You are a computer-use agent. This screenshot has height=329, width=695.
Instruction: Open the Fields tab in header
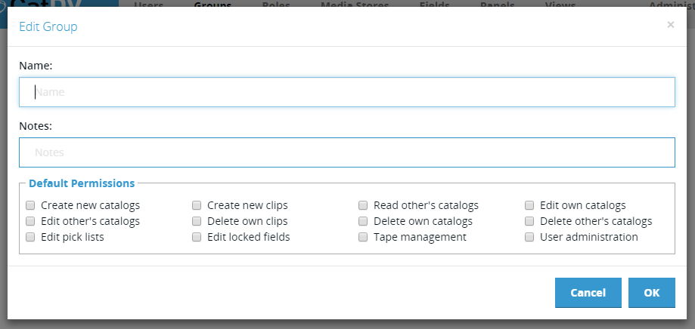[434, 5]
